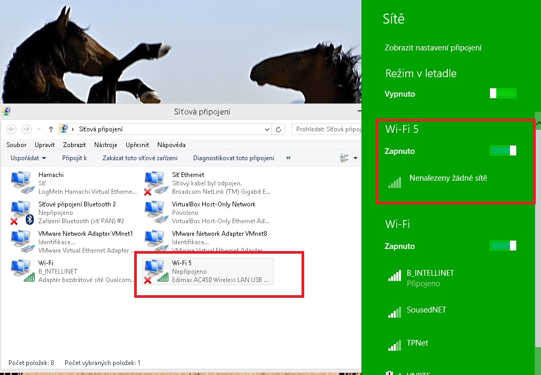Screen dimensions: 541x375
Task: Open the view options dropdown arrow
Action: [x=355, y=158]
